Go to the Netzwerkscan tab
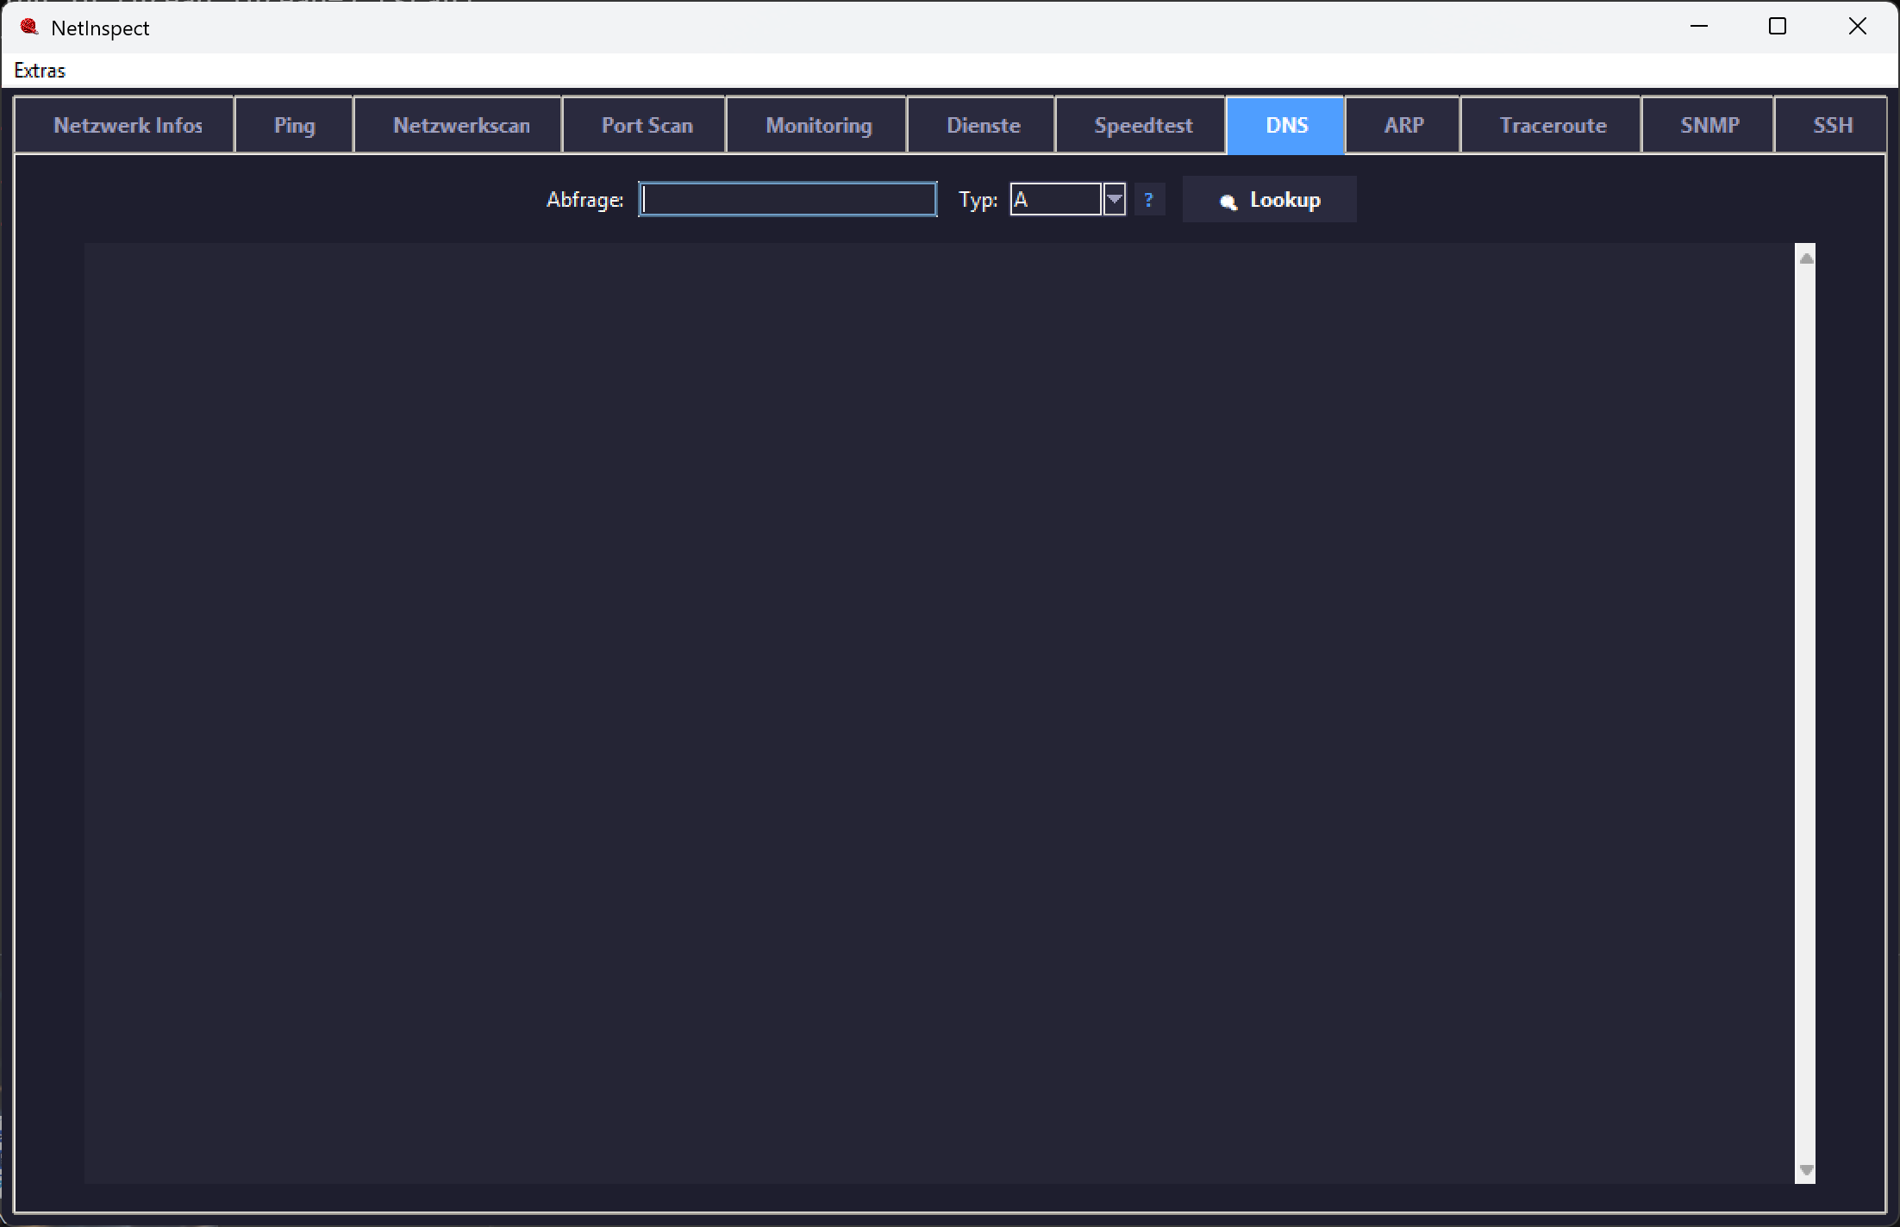 (x=459, y=126)
